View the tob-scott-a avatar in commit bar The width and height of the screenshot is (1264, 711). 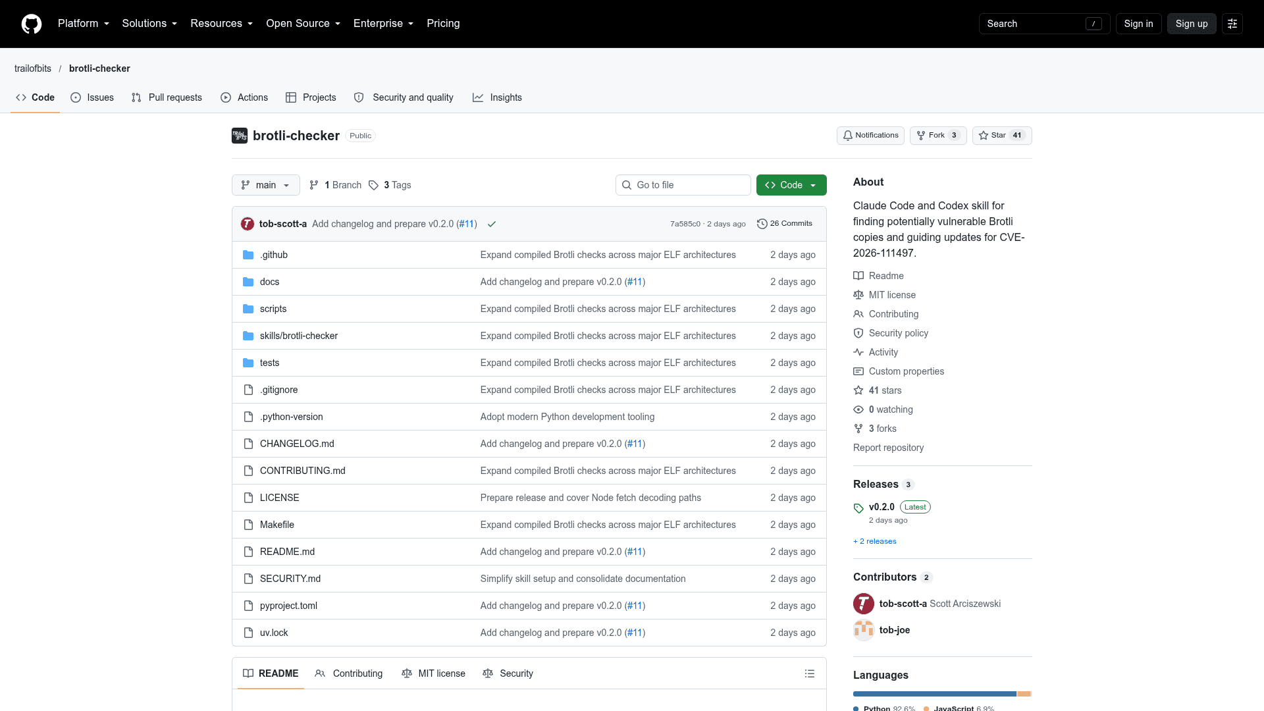(248, 224)
